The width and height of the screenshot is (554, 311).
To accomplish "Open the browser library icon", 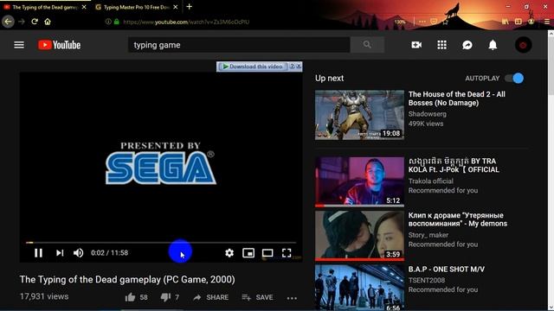I will pyautogui.click(x=506, y=22).
